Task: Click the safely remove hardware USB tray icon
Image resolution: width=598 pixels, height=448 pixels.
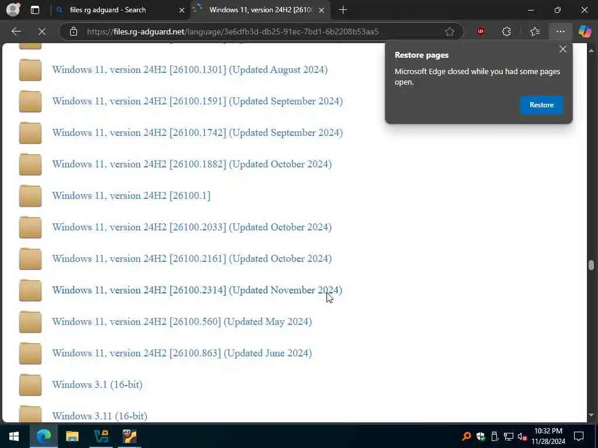Action: coord(495,436)
